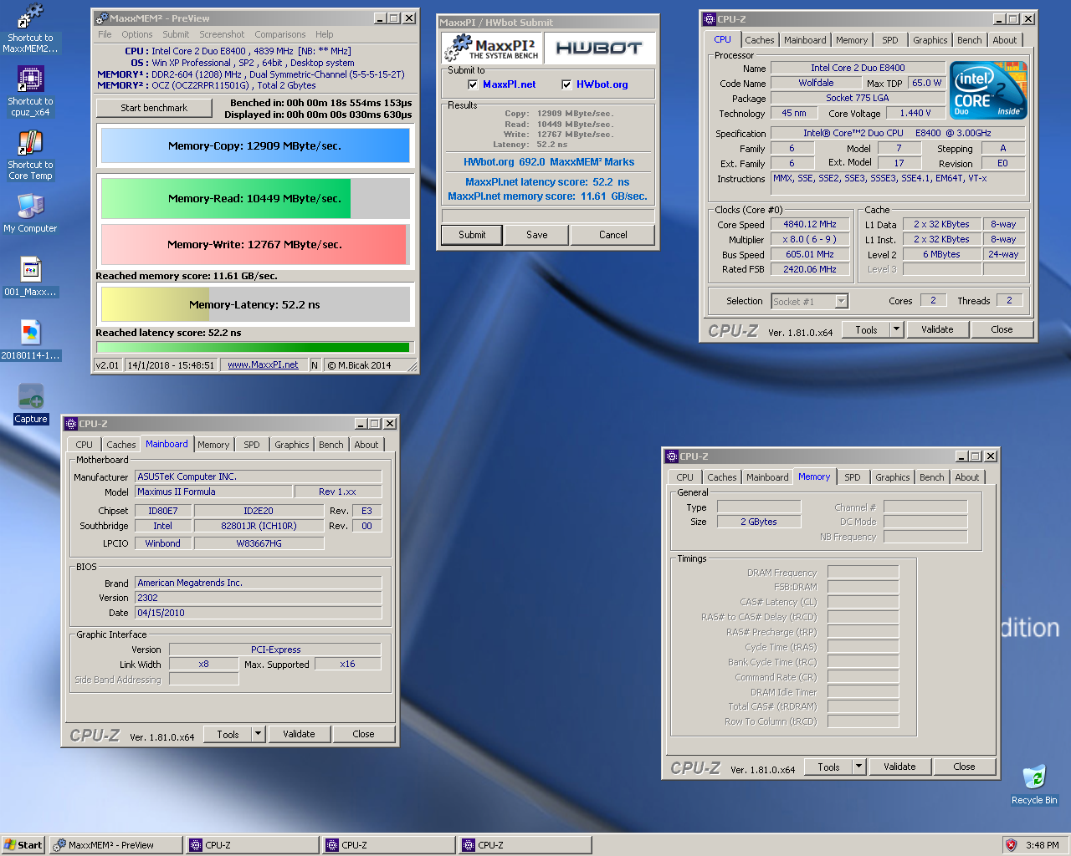Click the Start benchmark button

pyautogui.click(x=154, y=107)
